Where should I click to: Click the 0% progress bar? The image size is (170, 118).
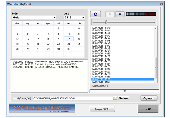pos(124,91)
